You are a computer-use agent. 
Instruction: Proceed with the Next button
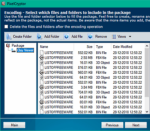point(136,125)
